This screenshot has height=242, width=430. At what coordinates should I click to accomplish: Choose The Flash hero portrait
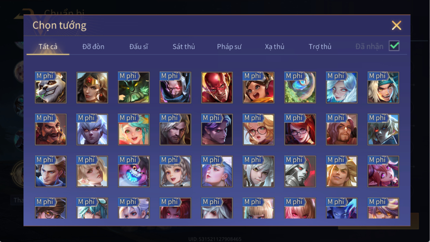217,88
